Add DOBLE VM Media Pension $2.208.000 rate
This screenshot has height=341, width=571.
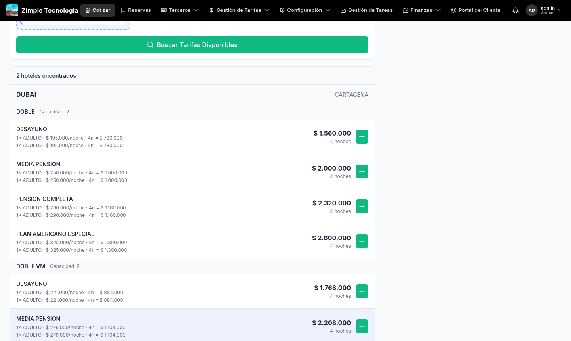(x=362, y=326)
